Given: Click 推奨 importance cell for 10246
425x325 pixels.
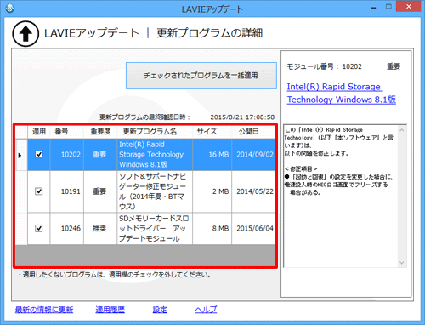Looking at the screenshot, I should pyautogui.click(x=100, y=228).
